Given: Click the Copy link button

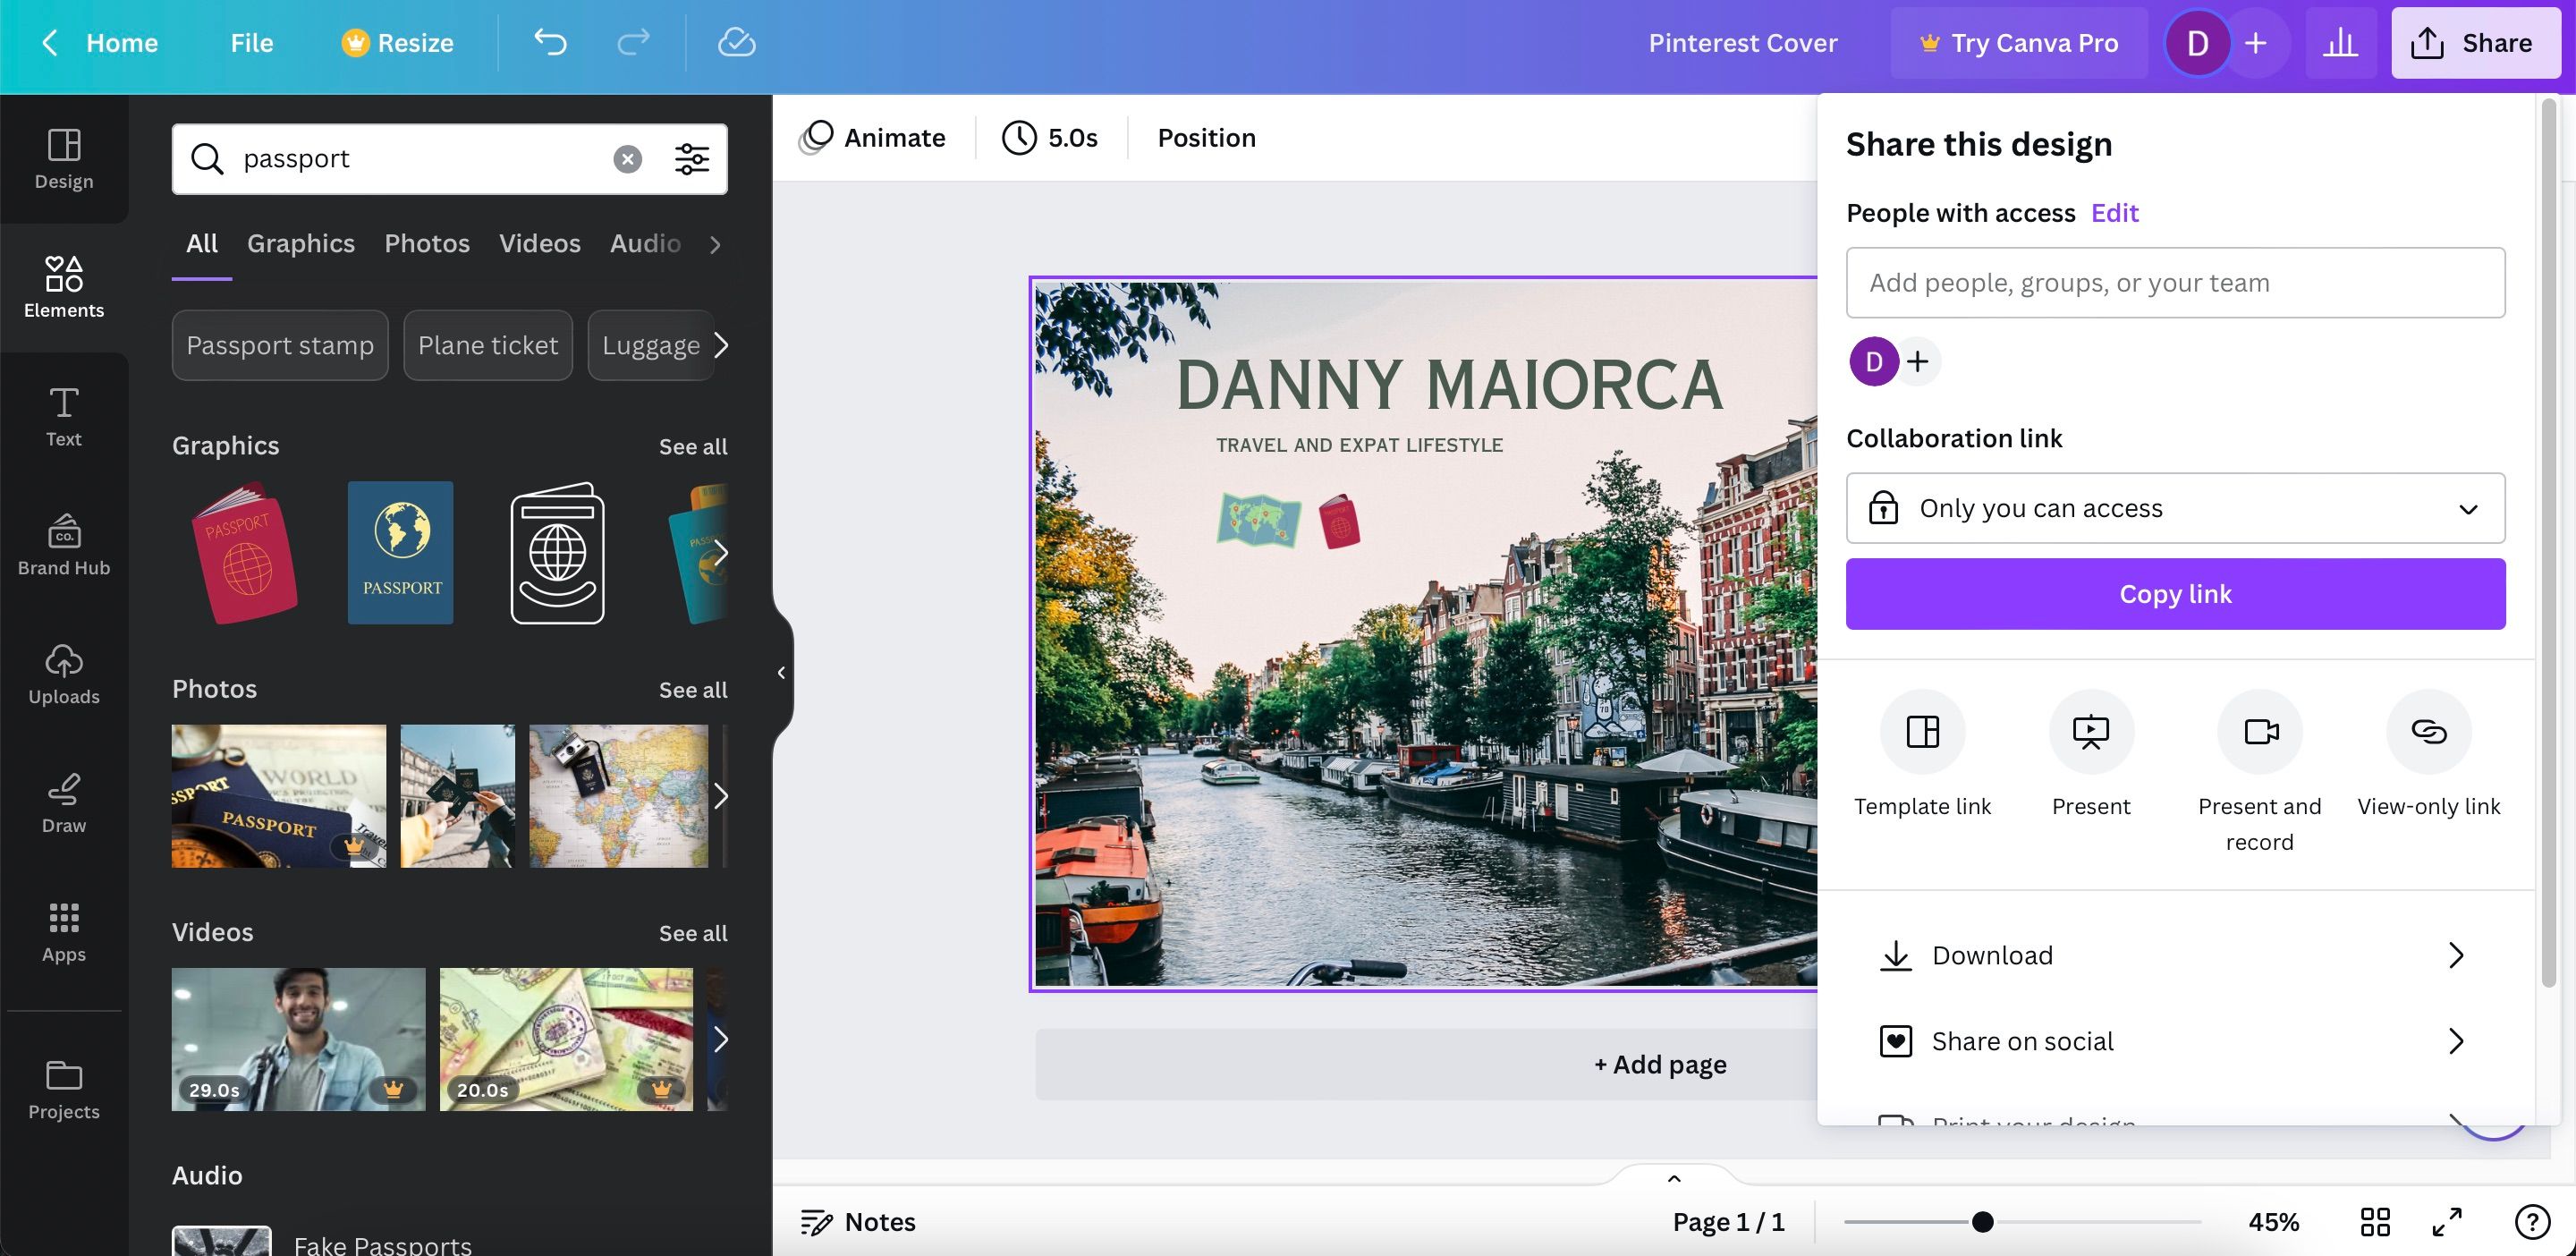Looking at the screenshot, I should pos(2175,594).
